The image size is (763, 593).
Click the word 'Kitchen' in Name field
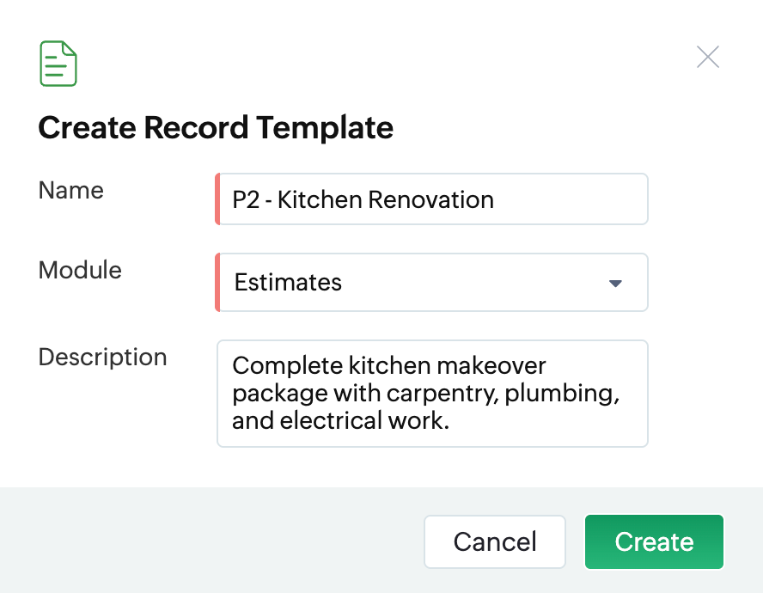click(319, 200)
